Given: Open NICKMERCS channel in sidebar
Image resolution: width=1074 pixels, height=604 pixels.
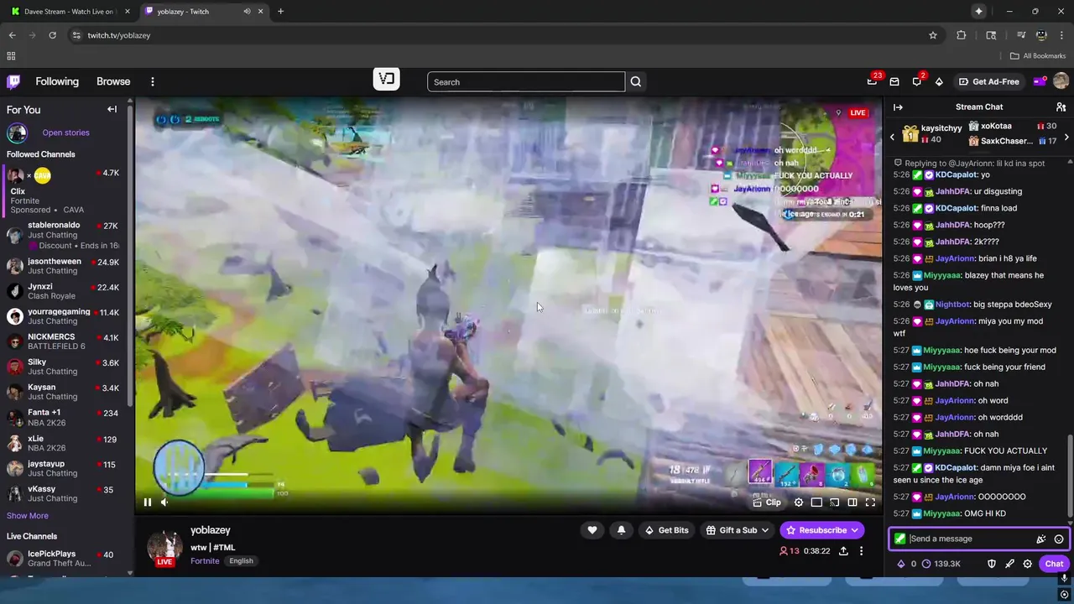Looking at the screenshot, I should [x=63, y=341].
